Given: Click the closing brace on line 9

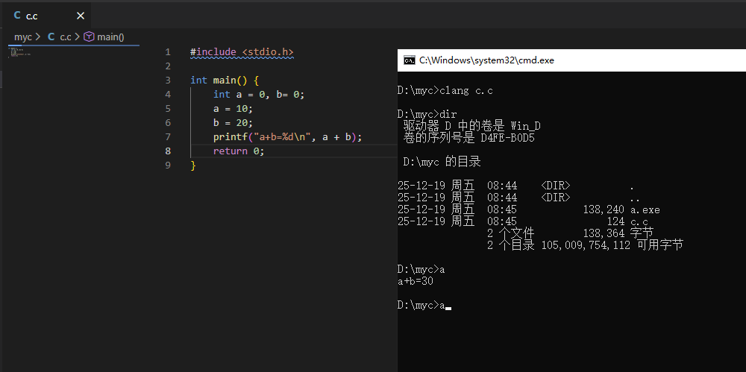Looking at the screenshot, I should pos(193,165).
